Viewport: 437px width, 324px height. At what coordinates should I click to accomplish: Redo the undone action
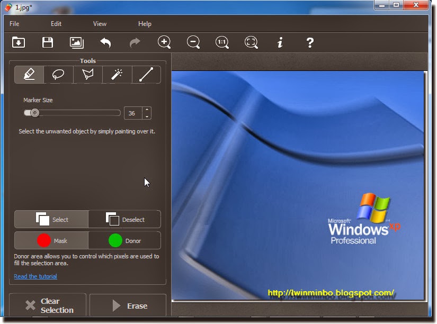point(135,43)
